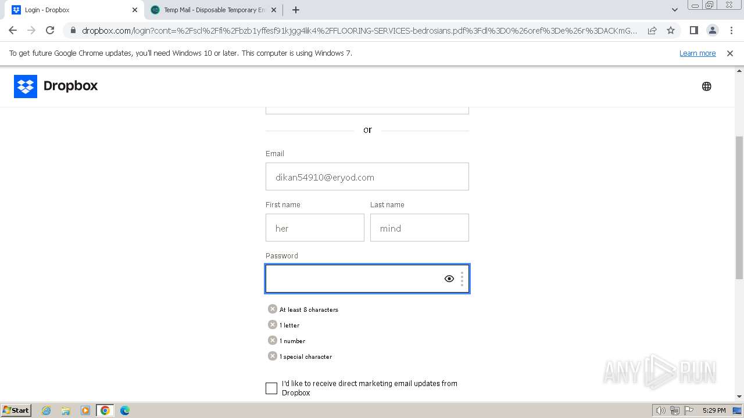Expand the tab search chevron
This screenshot has width=744, height=418.
[x=674, y=10]
